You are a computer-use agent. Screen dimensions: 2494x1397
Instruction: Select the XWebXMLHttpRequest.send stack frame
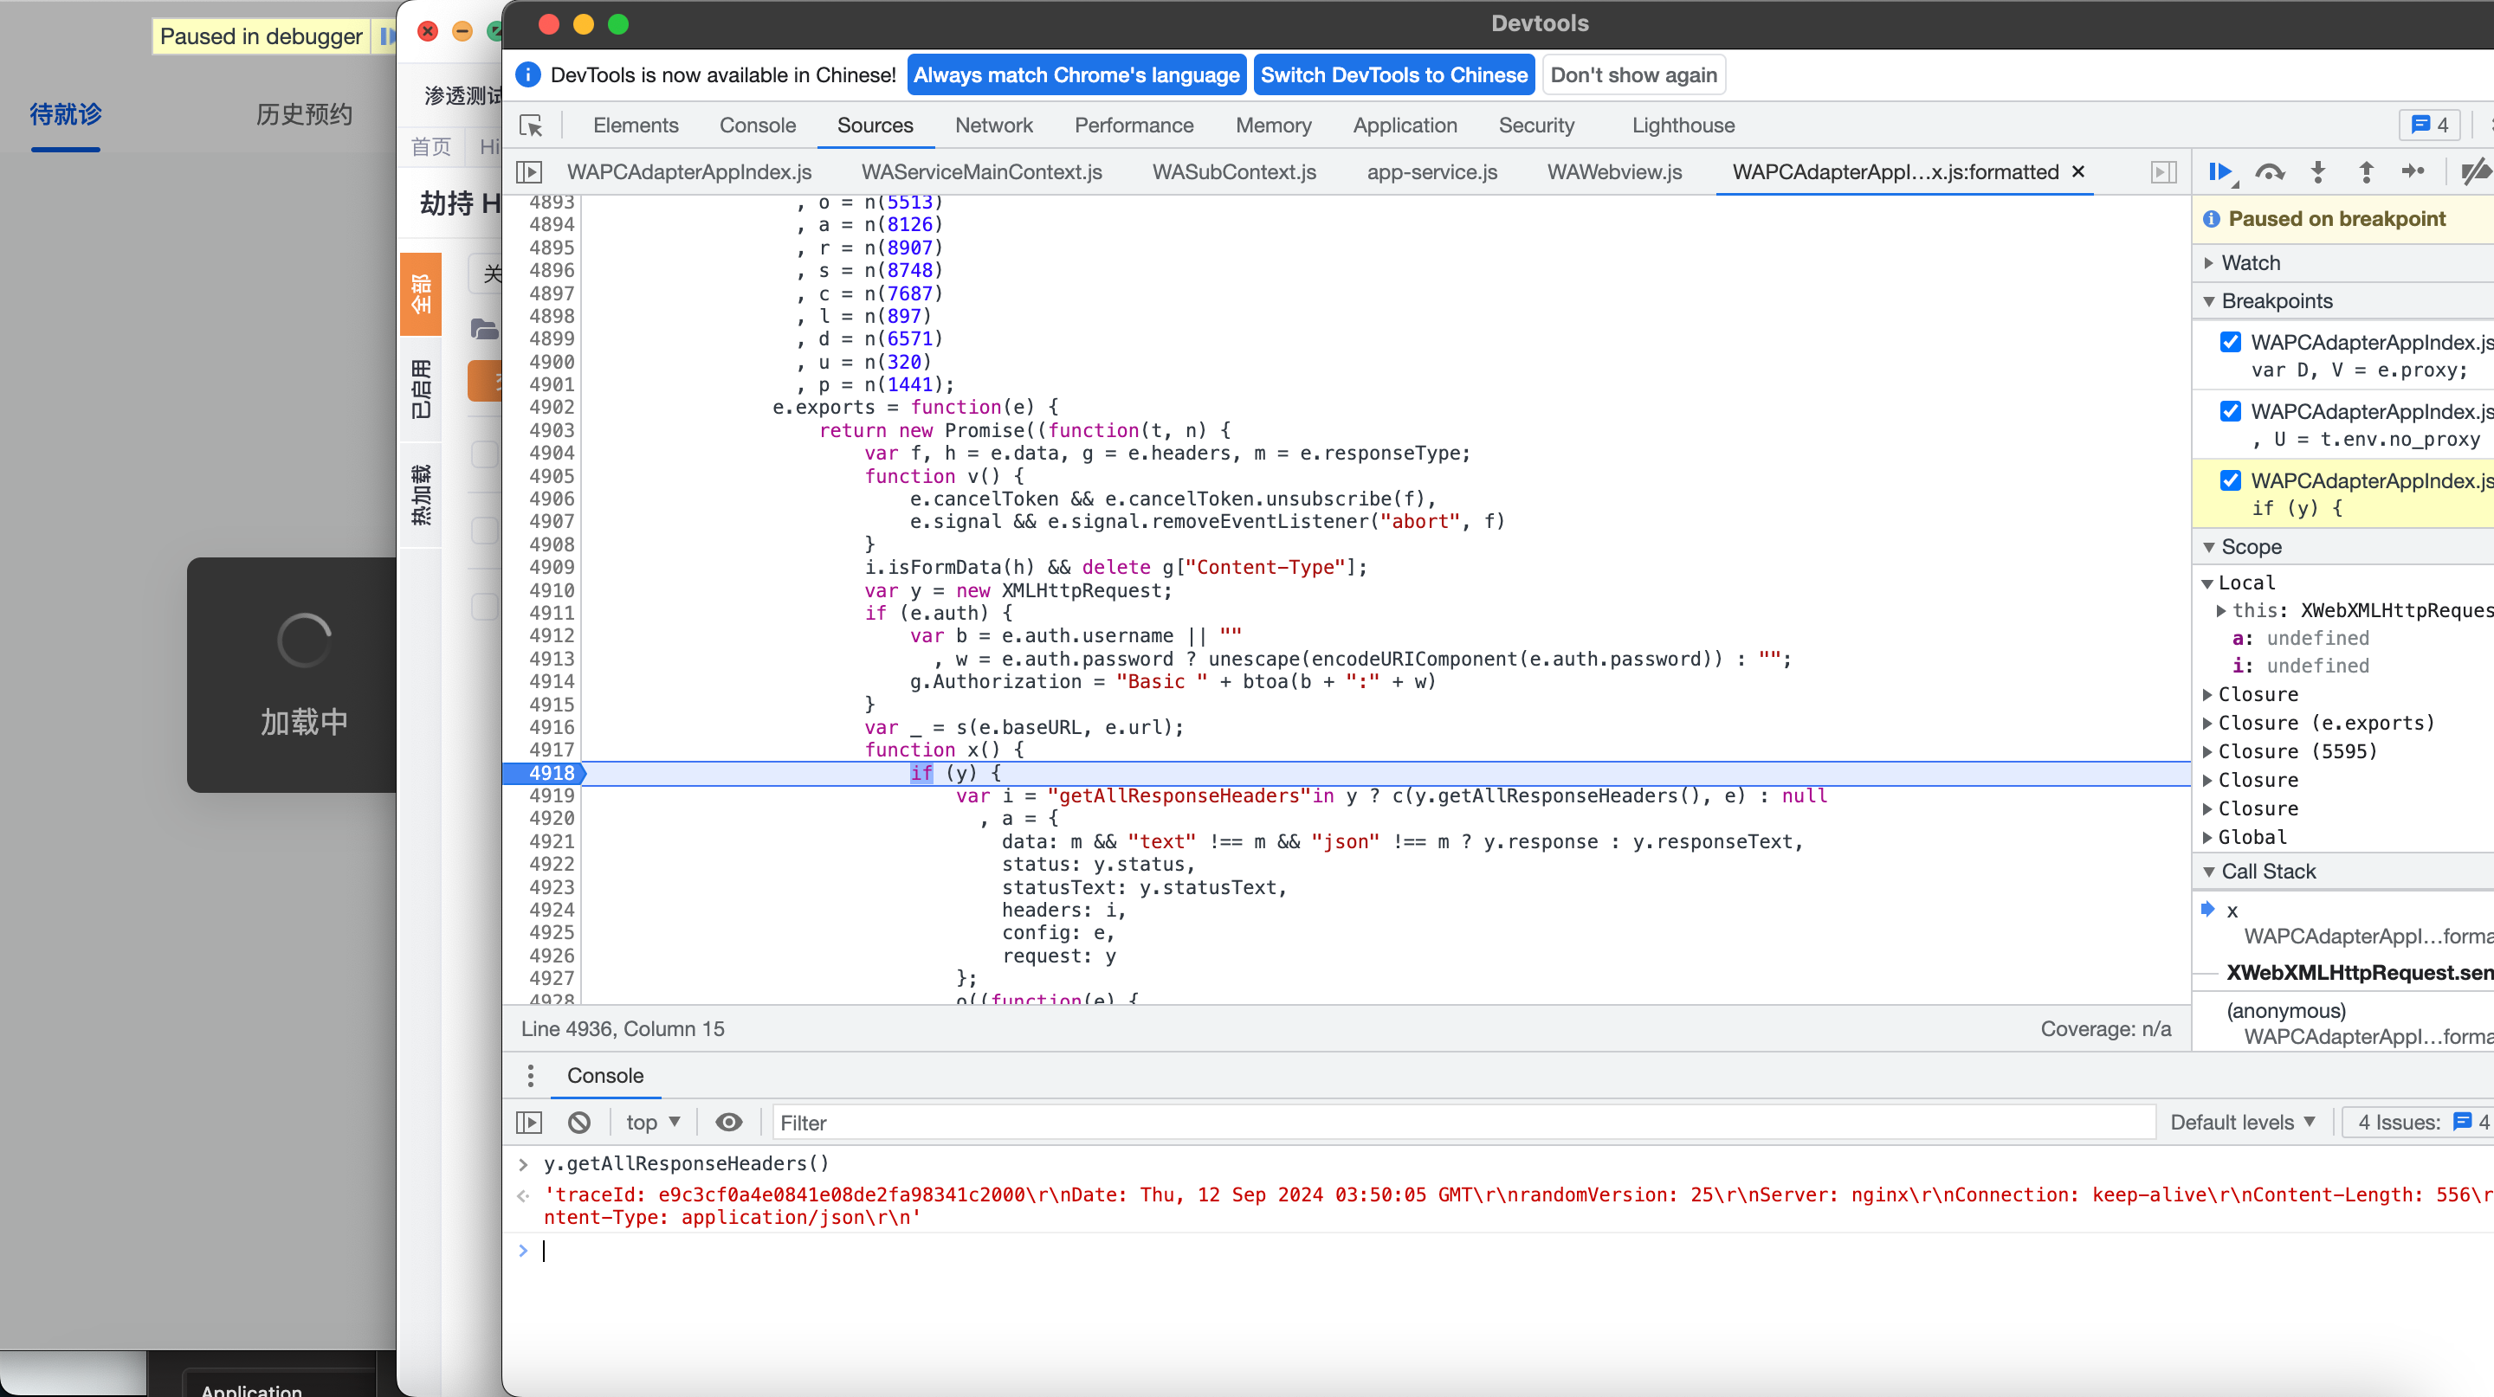click(x=2360, y=972)
